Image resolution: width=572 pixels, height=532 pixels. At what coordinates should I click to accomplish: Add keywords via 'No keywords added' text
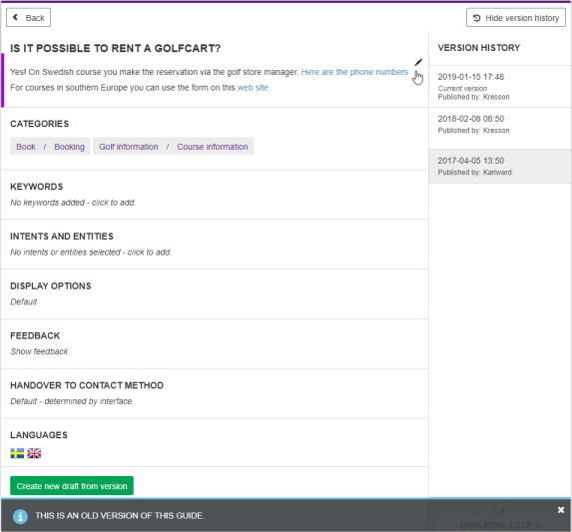(x=73, y=203)
